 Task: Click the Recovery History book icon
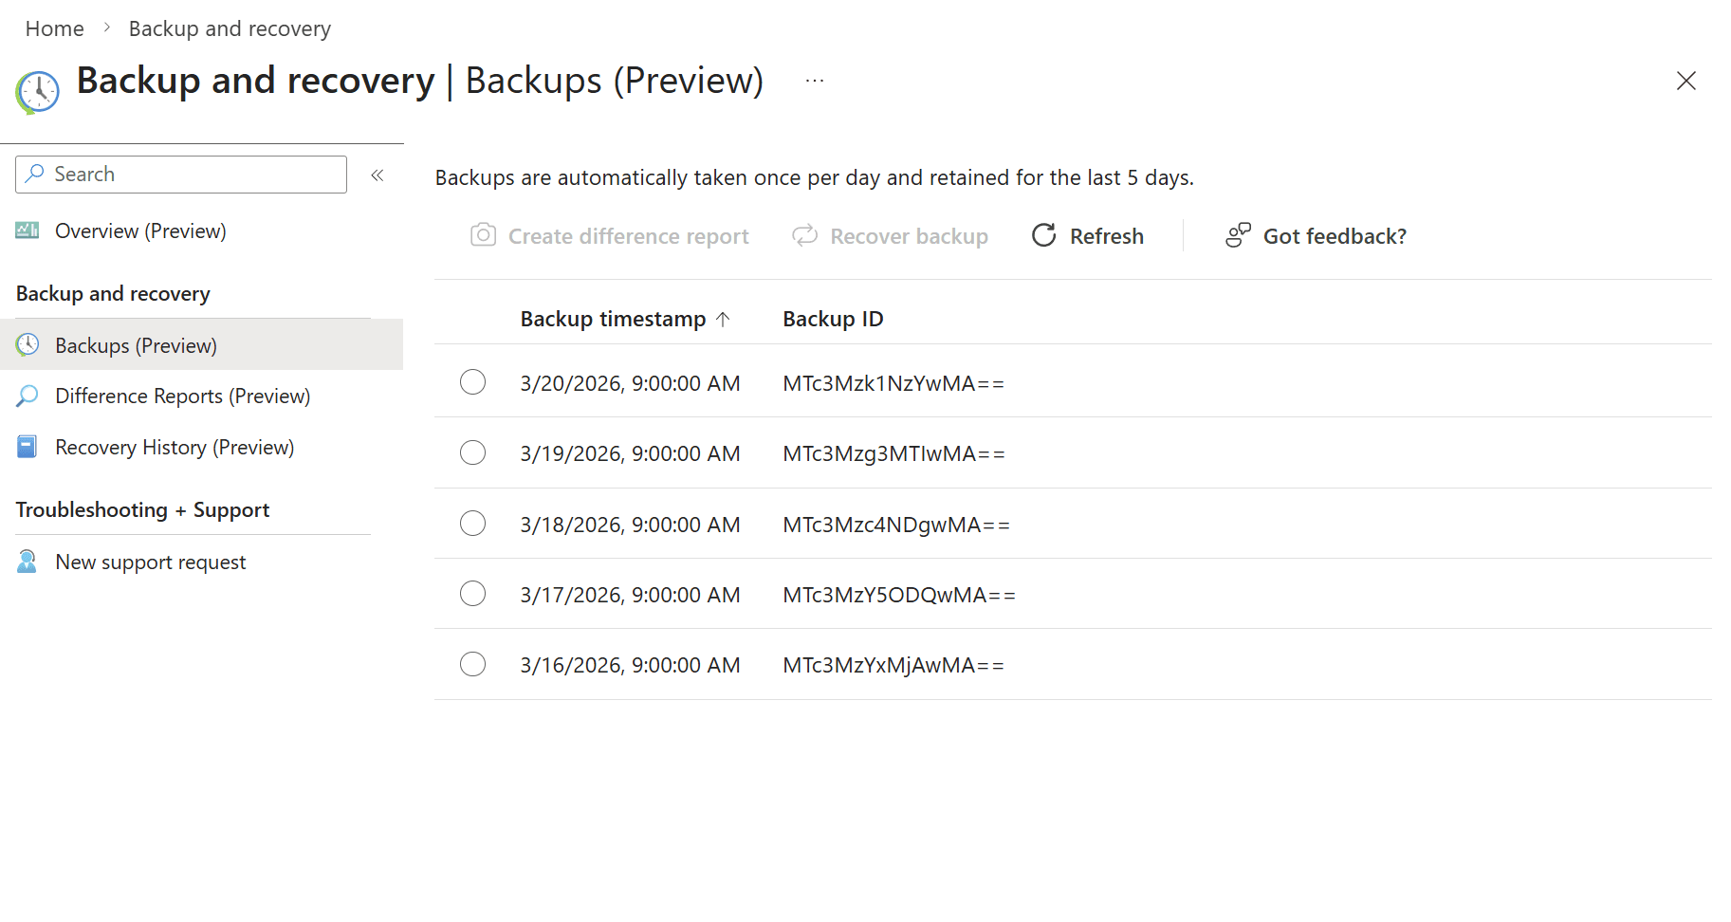click(26, 446)
